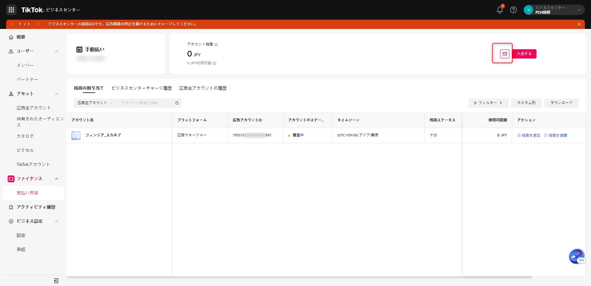Click the card icon beside 入金する

(x=505, y=54)
